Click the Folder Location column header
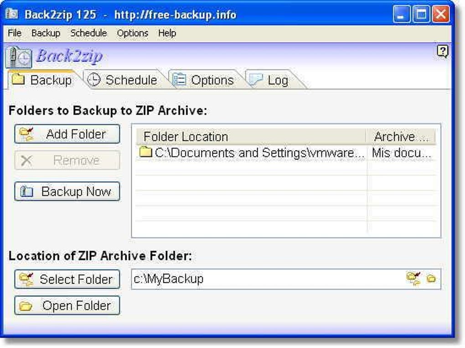The height and width of the screenshot is (348, 465). (x=251, y=137)
